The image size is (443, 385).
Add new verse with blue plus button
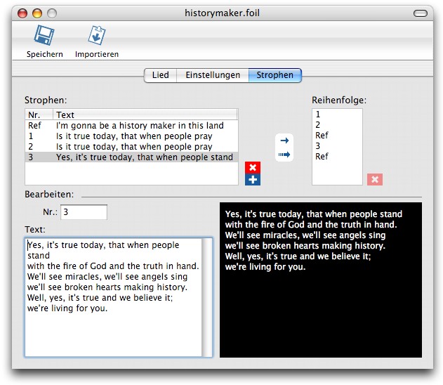click(x=253, y=180)
